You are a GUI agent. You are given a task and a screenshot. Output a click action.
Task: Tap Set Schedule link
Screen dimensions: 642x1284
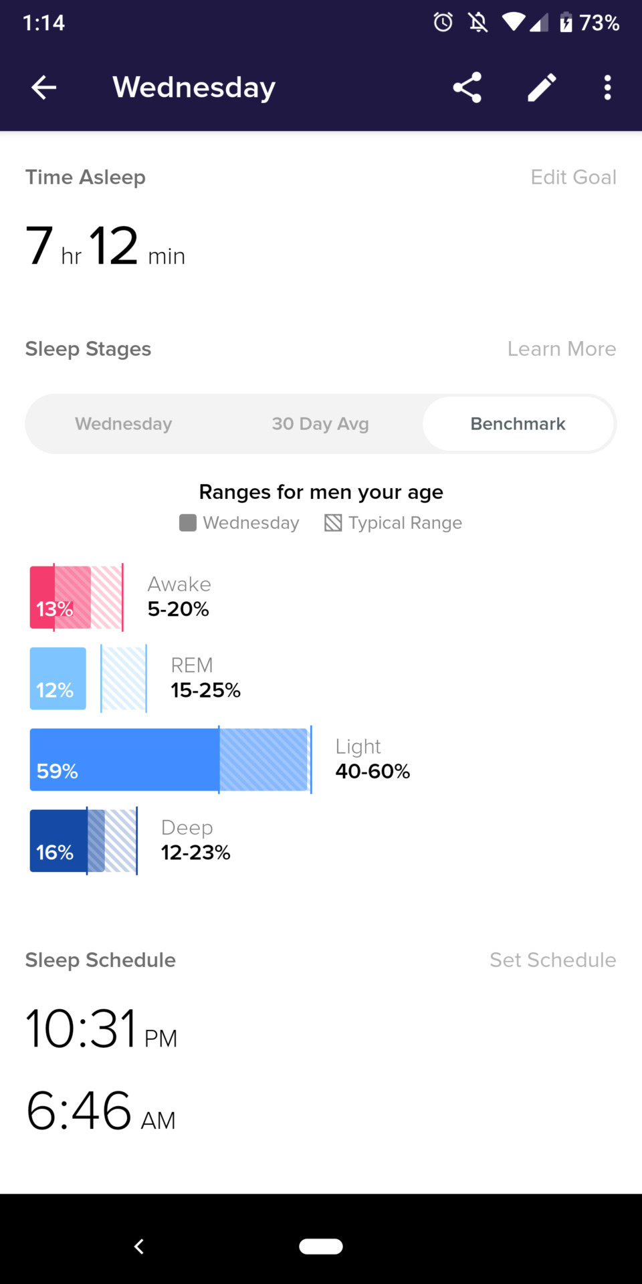[x=552, y=960]
